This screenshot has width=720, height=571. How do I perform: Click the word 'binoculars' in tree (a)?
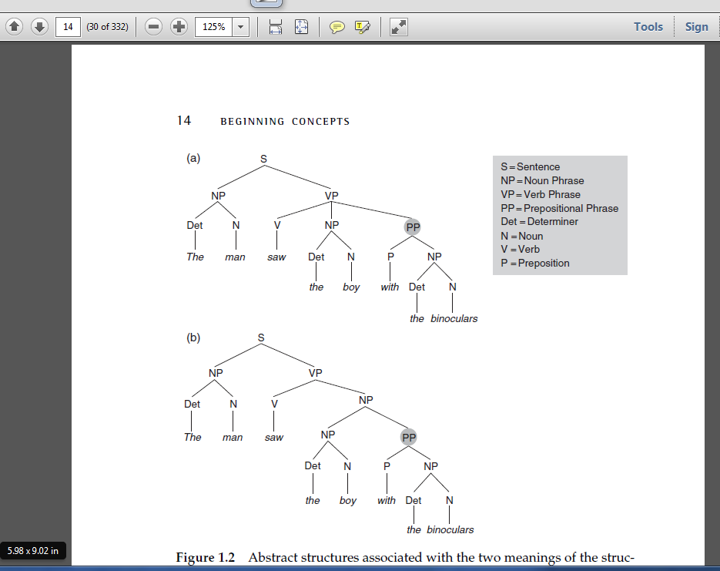click(x=454, y=318)
